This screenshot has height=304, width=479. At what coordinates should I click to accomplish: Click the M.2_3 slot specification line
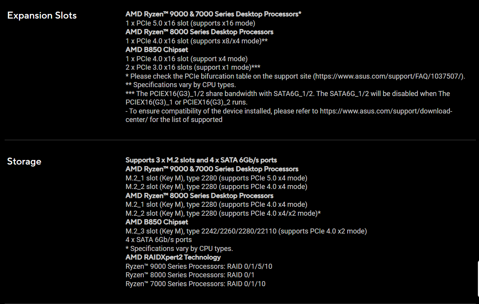coord(246,231)
